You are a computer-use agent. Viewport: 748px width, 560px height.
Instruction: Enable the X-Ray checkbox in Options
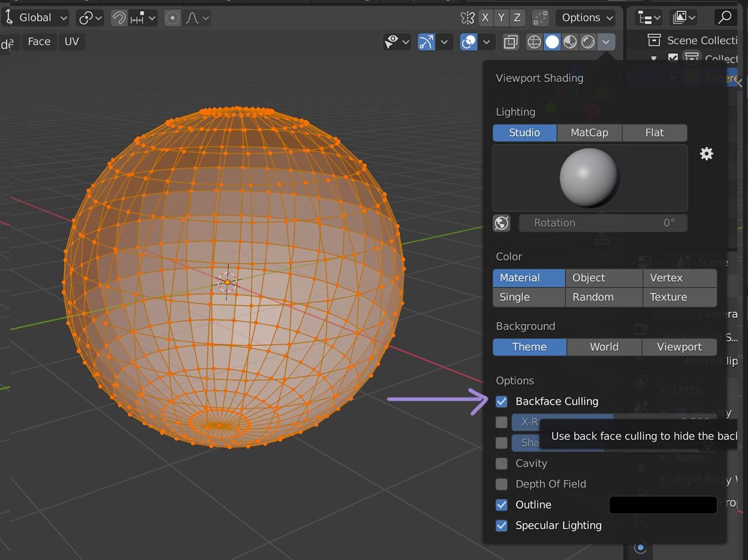tap(501, 422)
